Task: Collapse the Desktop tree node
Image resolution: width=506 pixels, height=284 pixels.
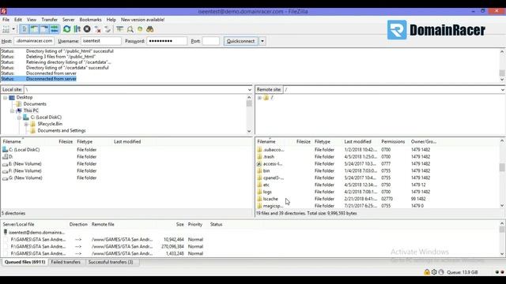Action: [6, 98]
